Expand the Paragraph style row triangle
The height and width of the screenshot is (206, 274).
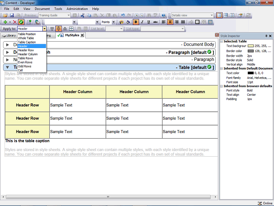8,60
